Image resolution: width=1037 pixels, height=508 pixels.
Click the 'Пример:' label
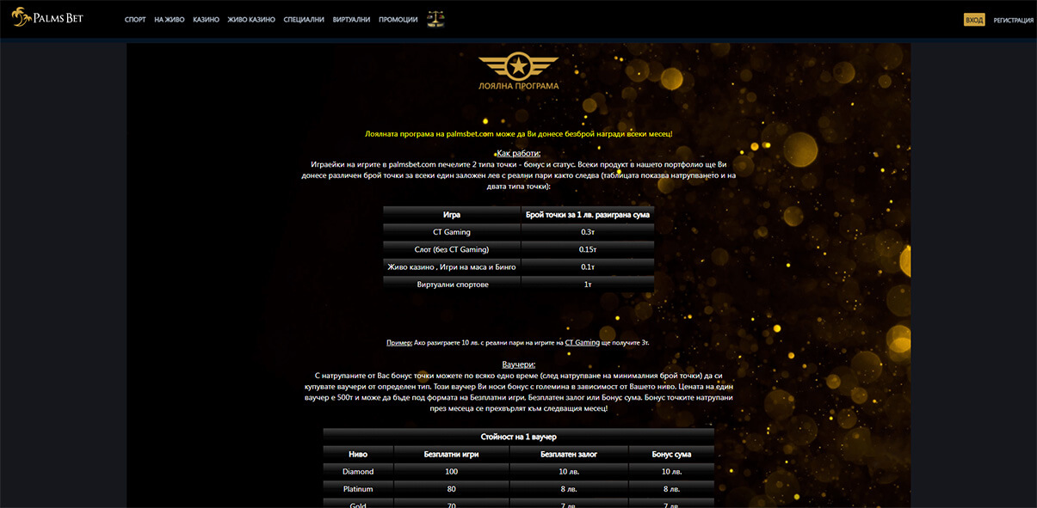pos(399,342)
